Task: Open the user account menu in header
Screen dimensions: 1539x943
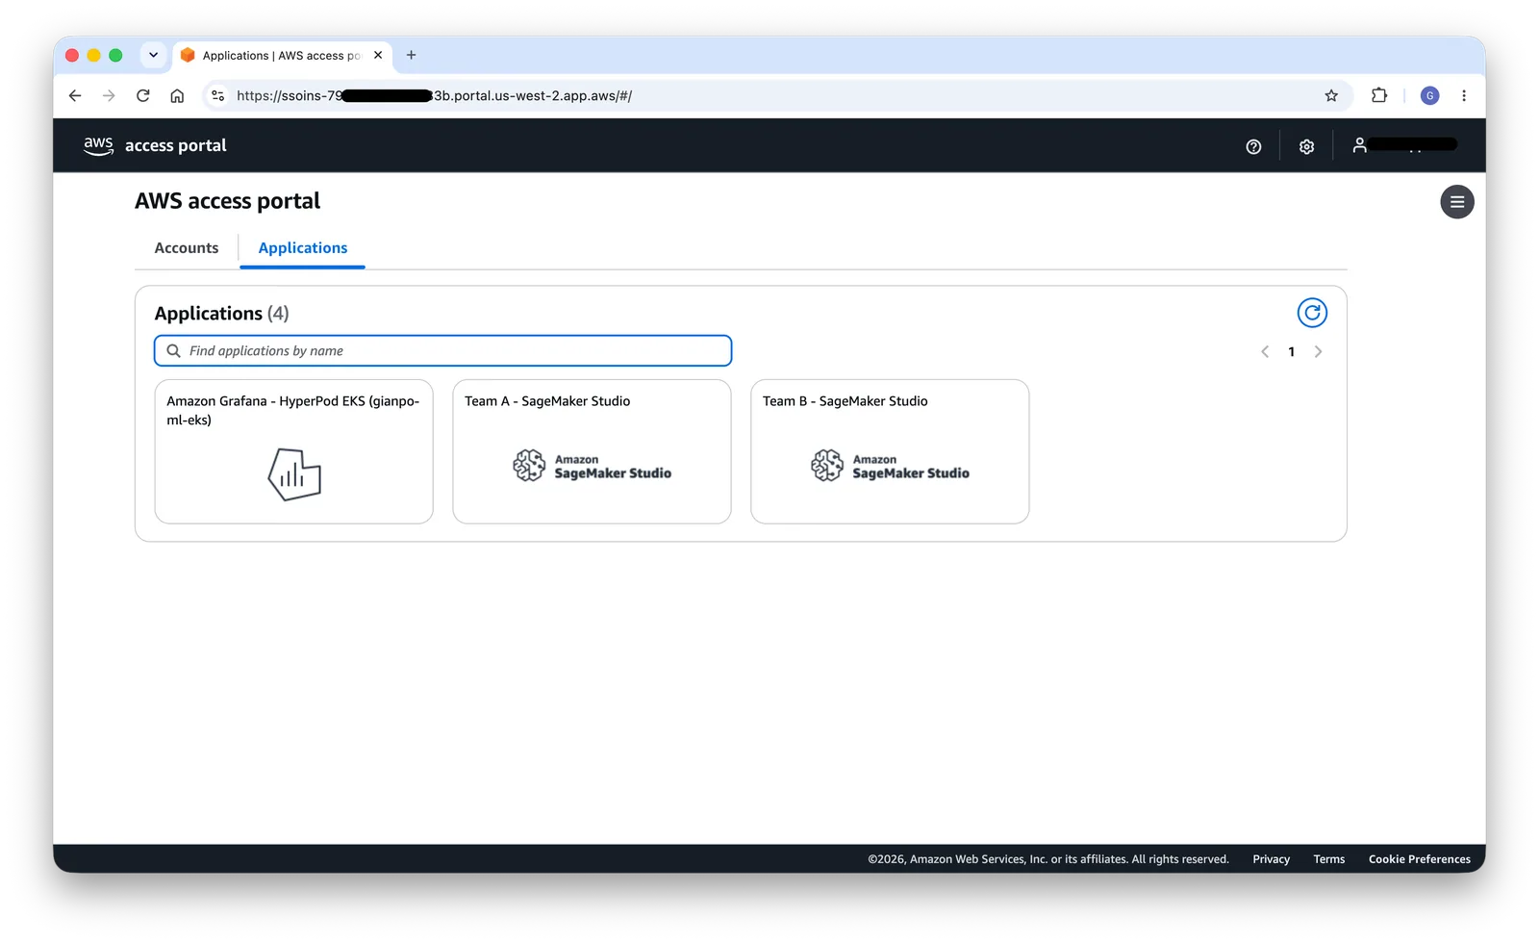Action: pyautogui.click(x=1404, y=145)
